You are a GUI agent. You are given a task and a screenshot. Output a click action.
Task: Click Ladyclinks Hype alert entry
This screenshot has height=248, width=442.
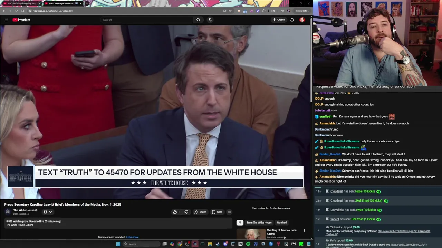(x=377, y=210)
